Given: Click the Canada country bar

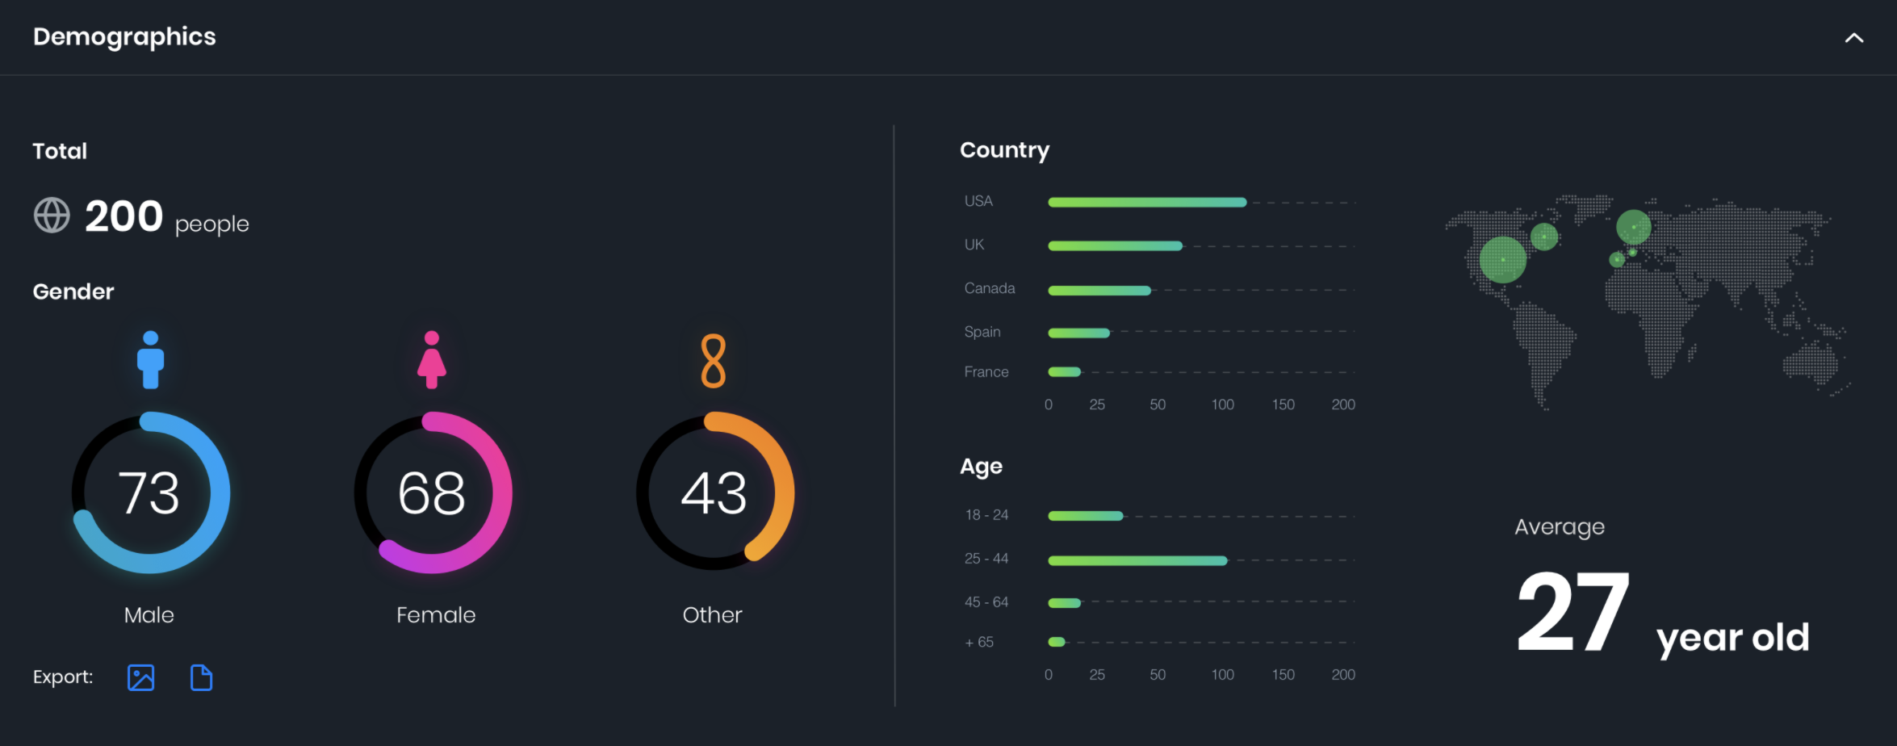Looking at the screenshot, I should click(x=1099, y=290).
